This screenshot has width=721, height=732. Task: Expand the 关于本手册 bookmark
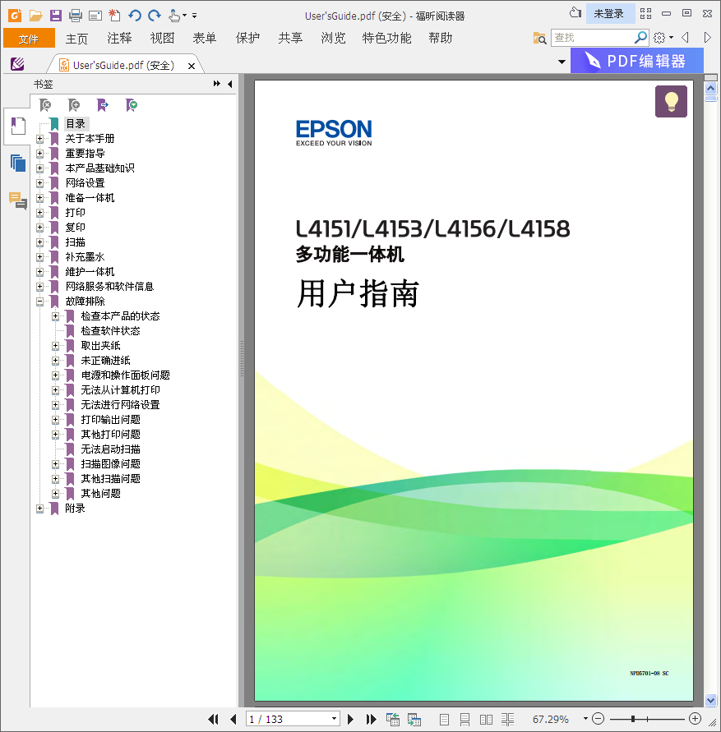(39, 139)
